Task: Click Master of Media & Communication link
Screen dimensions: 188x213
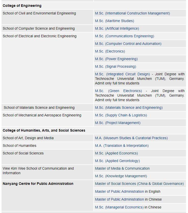Action: coord(122,168)
